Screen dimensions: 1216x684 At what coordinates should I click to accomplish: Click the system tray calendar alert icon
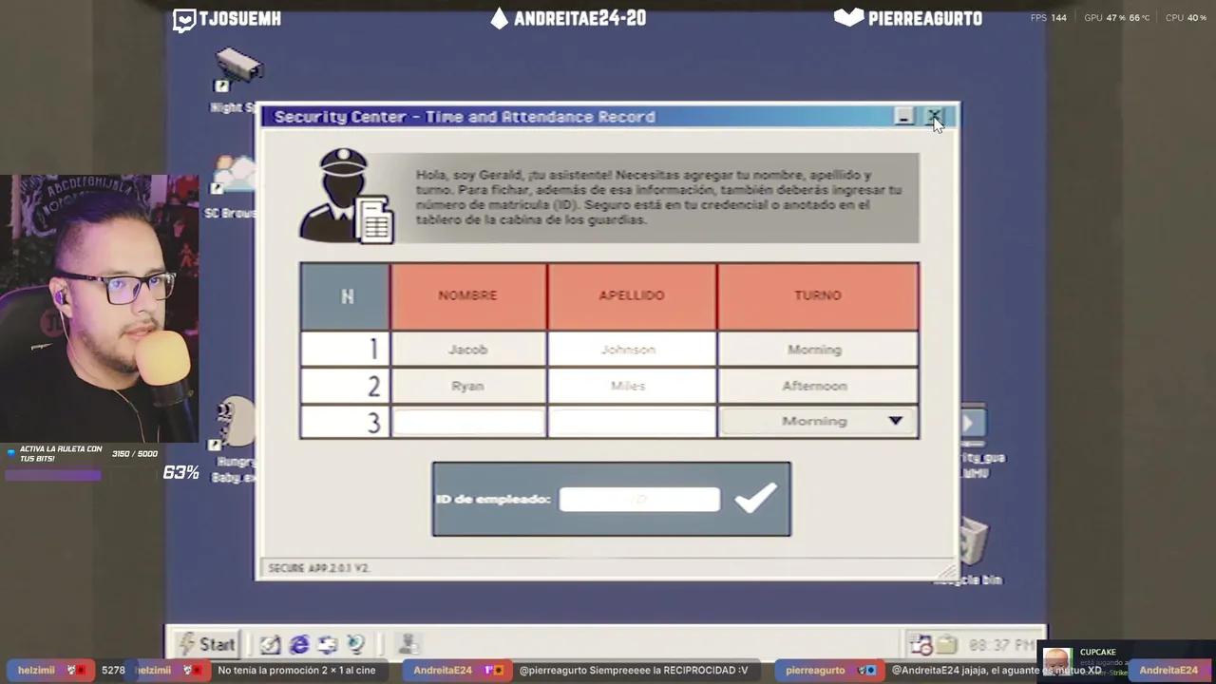point(921,645)
